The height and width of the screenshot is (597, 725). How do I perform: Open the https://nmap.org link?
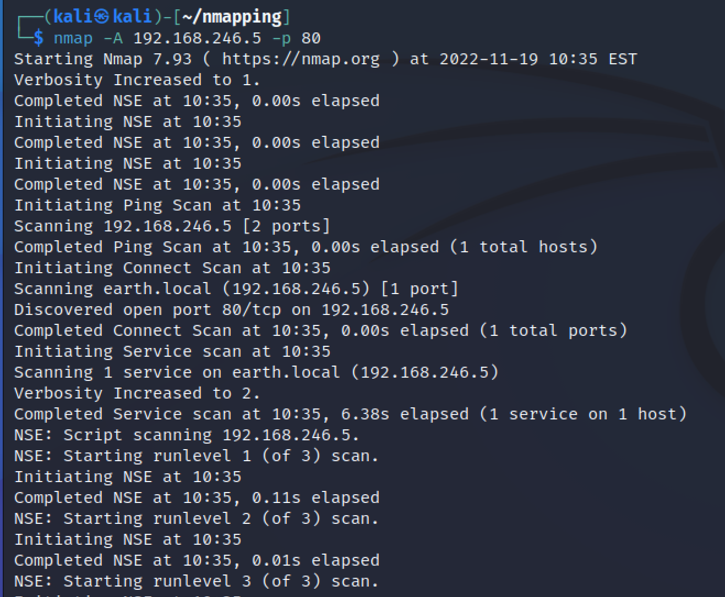pyautogui.click(x=301, y=59)
